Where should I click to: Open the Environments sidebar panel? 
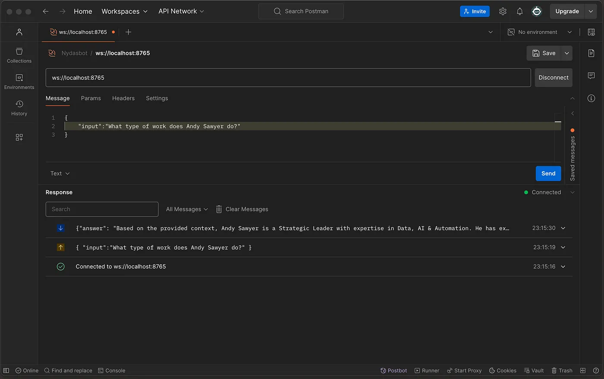(19, 81)
